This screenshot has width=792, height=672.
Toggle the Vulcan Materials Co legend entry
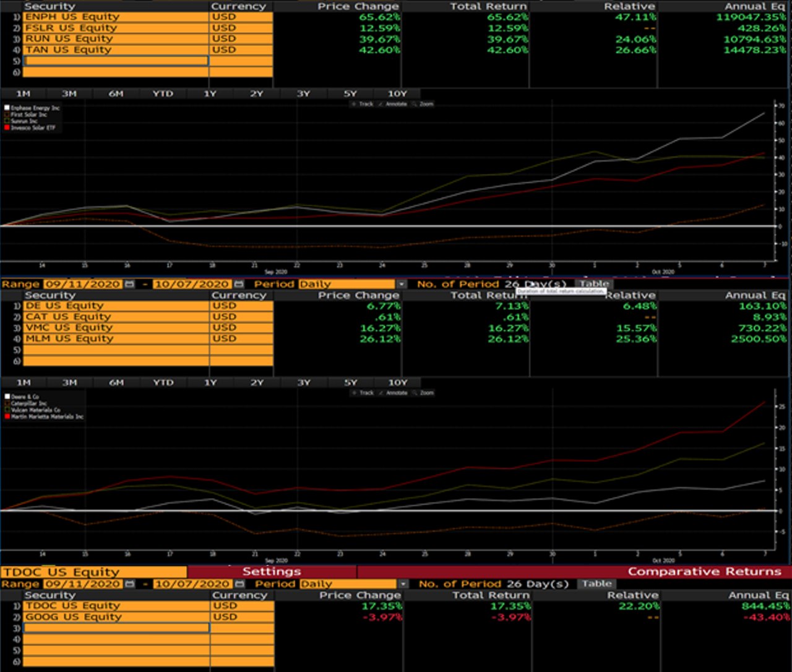pos(32,410)
